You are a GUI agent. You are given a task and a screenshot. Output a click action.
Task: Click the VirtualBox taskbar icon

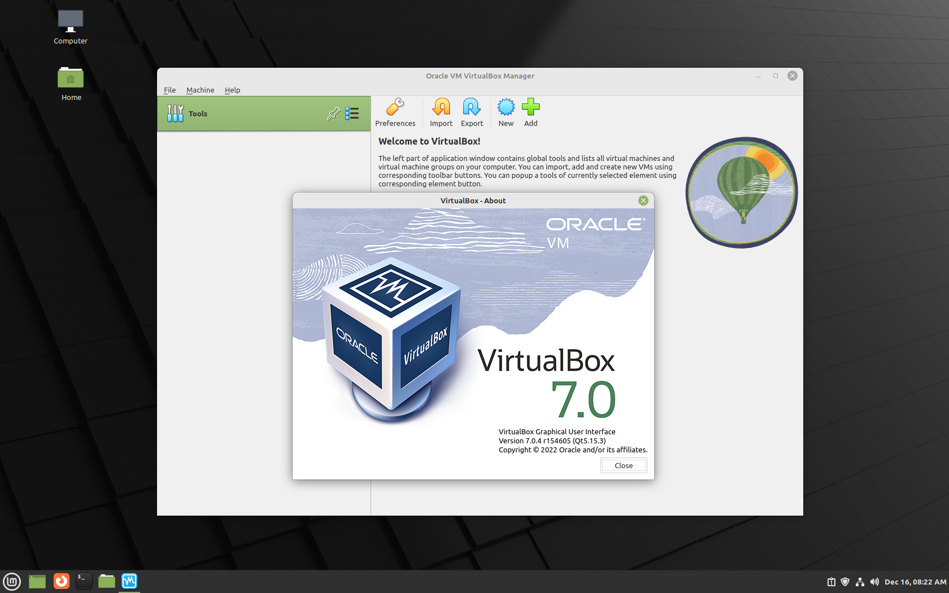click(129, 581)
